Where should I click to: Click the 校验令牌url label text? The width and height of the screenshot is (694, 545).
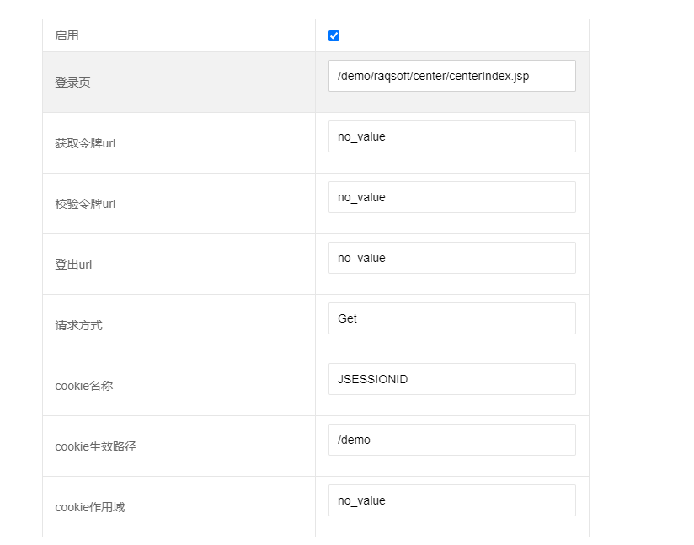[85, 204]
